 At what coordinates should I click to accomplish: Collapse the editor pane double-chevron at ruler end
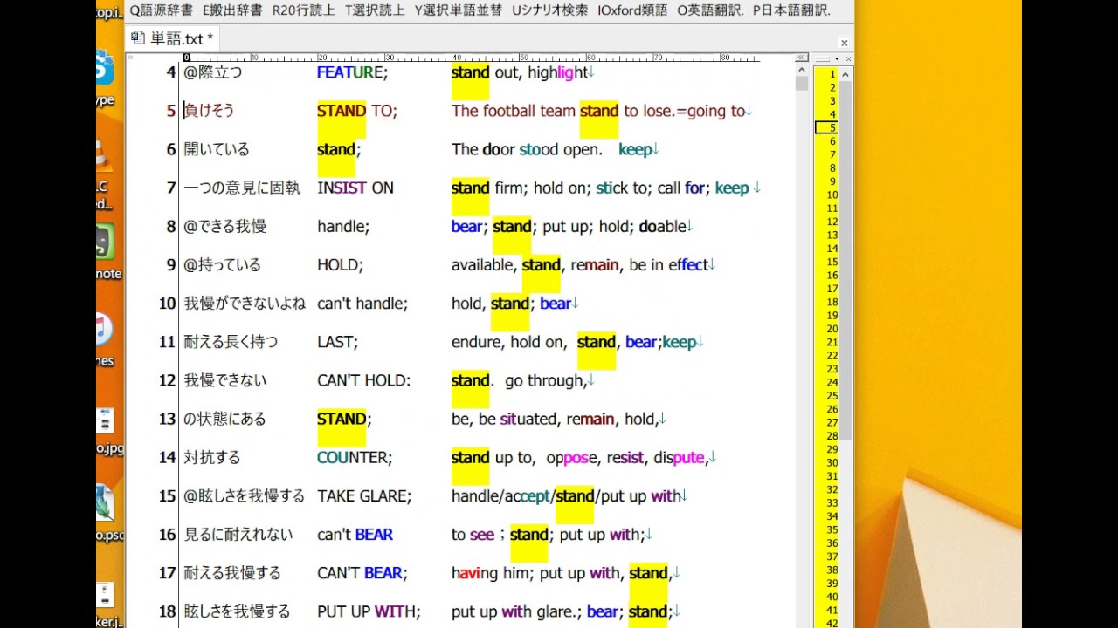pos(800,58)
